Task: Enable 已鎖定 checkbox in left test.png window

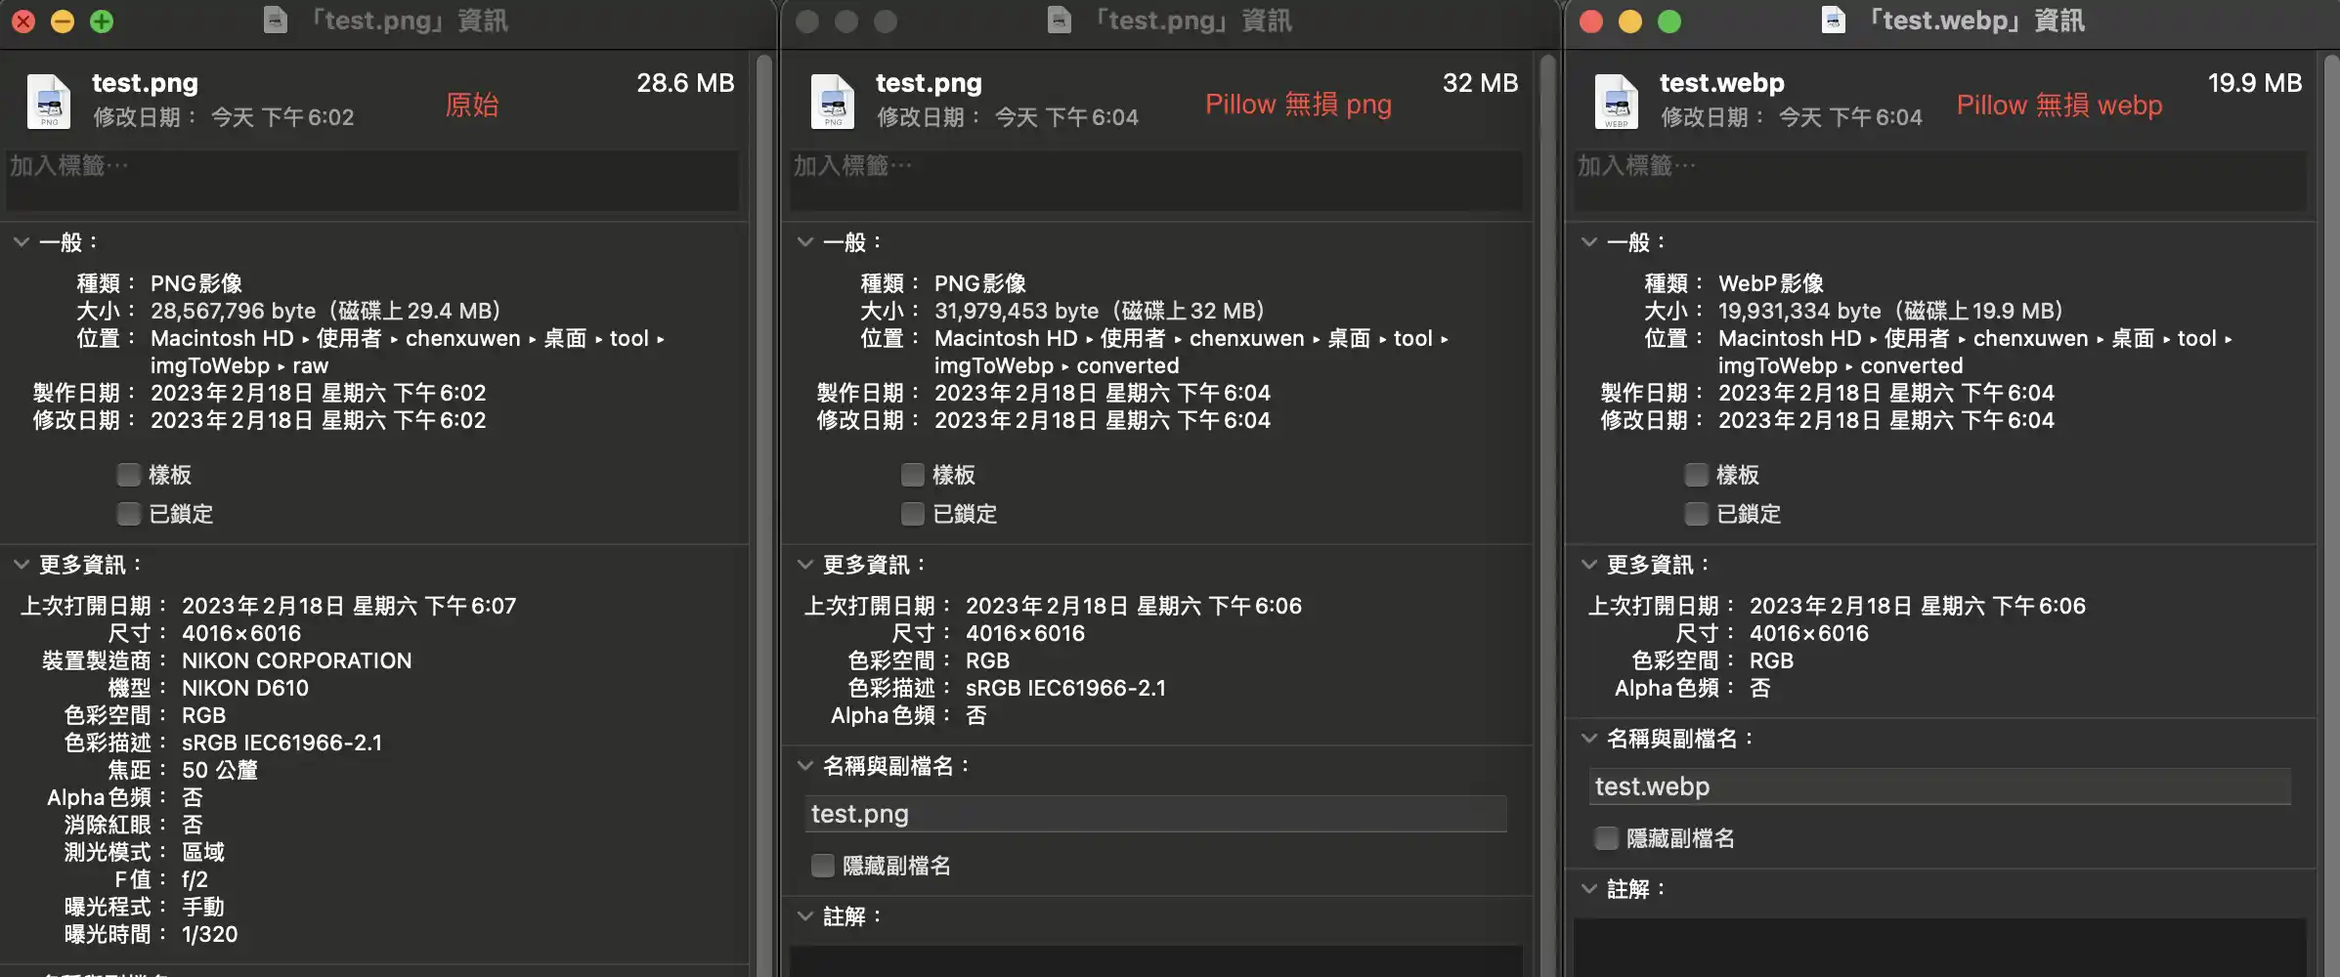Action: (129, 514)
